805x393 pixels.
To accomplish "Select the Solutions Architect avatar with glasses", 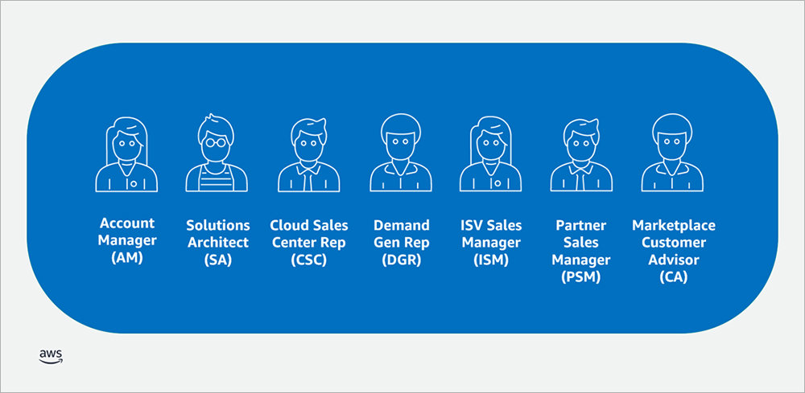I will click(217, 155).
